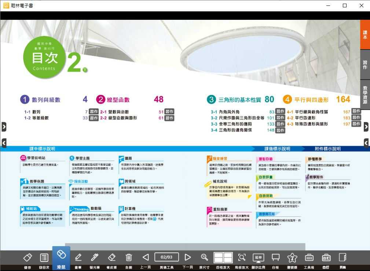Click the 02/03 page number box

[x=166, y=257]
